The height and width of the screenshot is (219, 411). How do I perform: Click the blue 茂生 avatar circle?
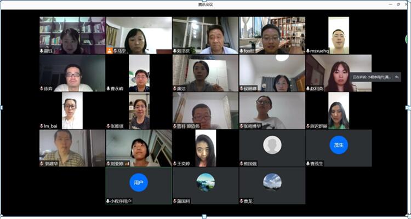[x=339, y=145]
